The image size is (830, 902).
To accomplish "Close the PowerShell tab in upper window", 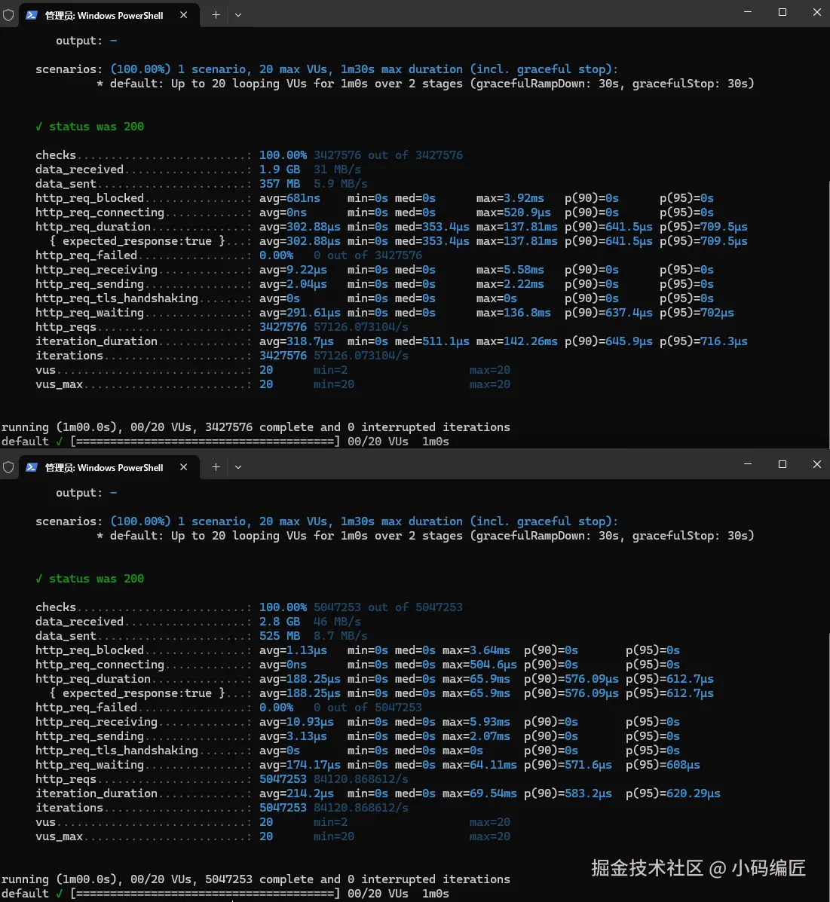I will click(x=184, y=15).
